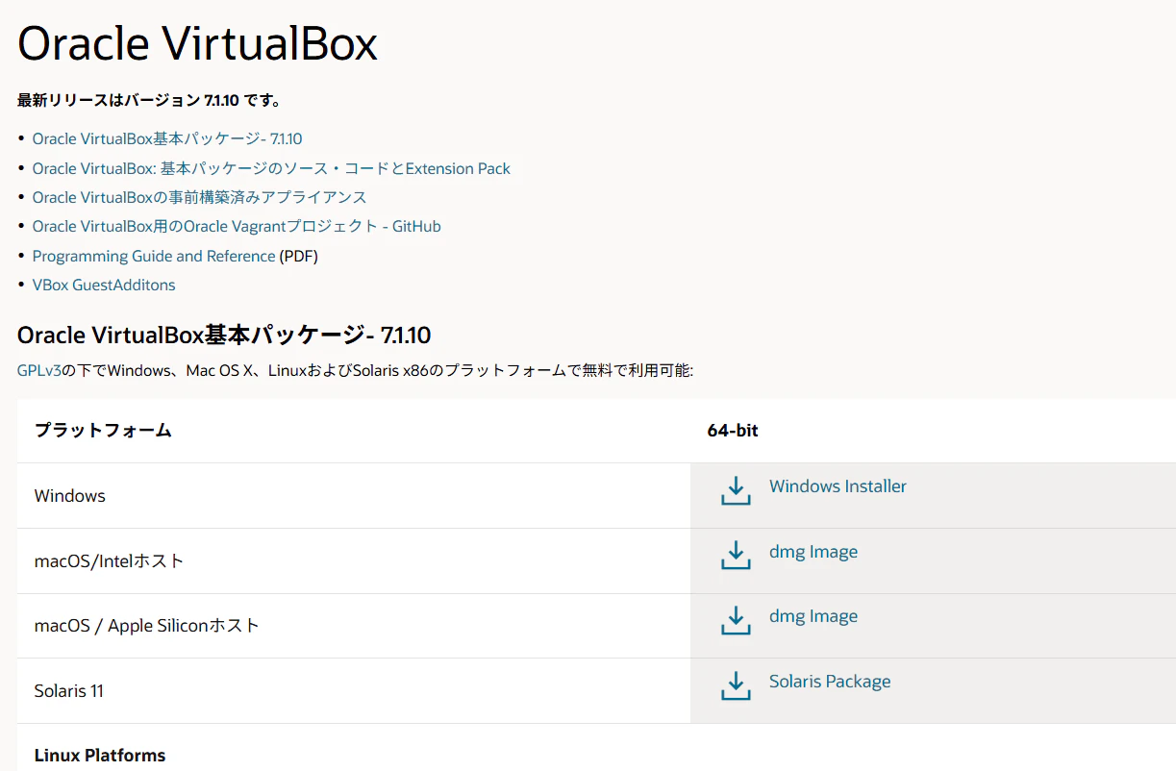Screen dimensions: 1176x771
Task: Click download icon in Apple Silicon host row
Action: click(x=736, y=620)
